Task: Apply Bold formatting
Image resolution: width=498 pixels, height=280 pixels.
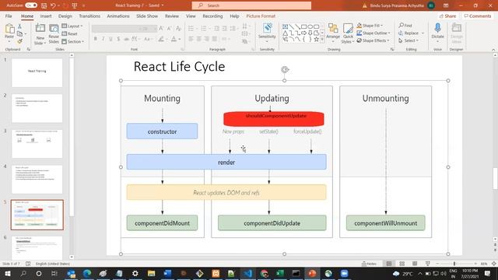Action: (x=95, y=39)
